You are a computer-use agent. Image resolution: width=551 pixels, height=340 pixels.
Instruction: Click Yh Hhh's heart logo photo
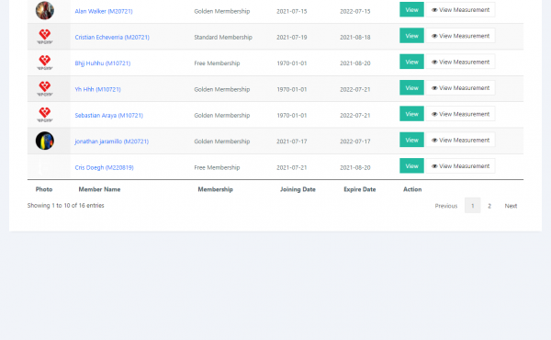tap(45, 88)
